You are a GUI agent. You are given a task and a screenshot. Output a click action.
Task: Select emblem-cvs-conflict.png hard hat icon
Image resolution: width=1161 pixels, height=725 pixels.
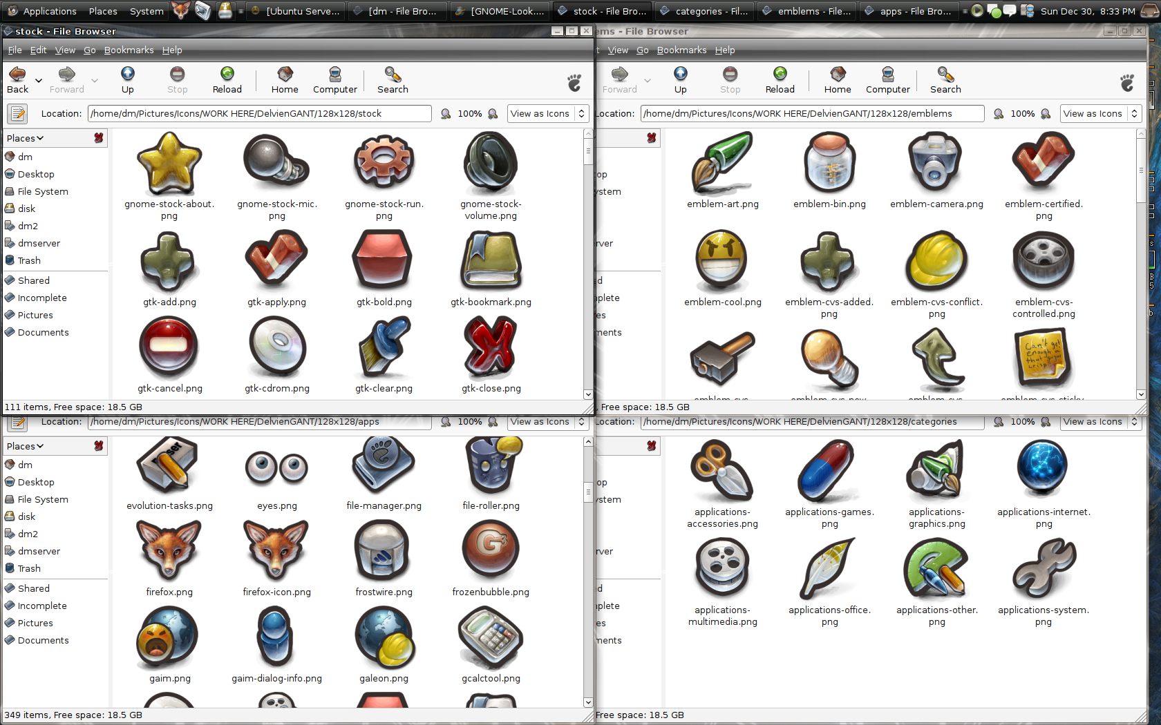pyautogui.click(x=936, y=261)
